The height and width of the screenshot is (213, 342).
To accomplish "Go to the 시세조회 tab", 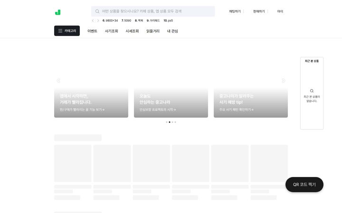I will click(132, 31).
